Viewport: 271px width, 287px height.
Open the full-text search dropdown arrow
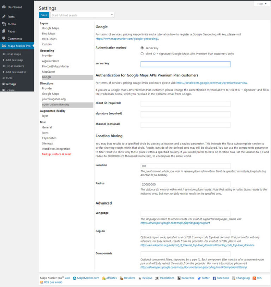point(112,15)
